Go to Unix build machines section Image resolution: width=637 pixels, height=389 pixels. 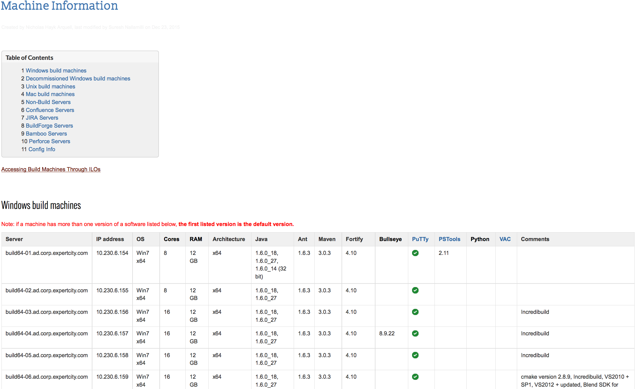pyautogui.click(x=50, y=86)
